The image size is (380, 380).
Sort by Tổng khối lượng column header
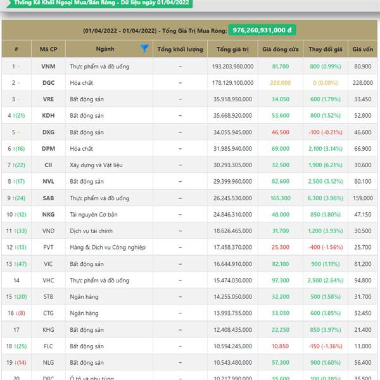[180, 49]
